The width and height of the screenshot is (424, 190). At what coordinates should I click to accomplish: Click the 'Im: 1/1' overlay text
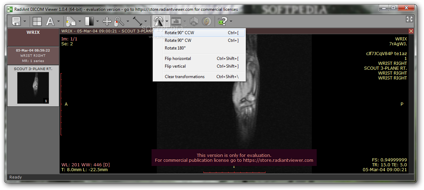tap(69, 39)
